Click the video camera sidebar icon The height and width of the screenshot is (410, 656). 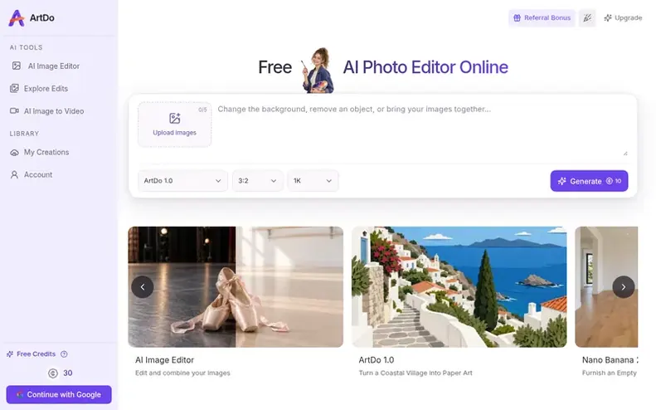click(14, 111)
